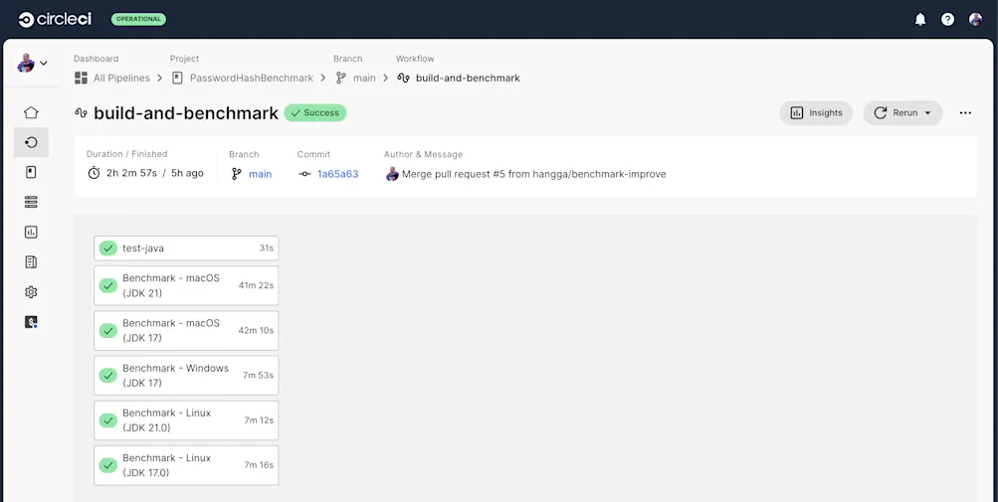
Task: Click the success checkmark on test-java
Action: [108, 249]
